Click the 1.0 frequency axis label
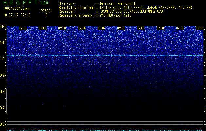 [x=2, y=59]
